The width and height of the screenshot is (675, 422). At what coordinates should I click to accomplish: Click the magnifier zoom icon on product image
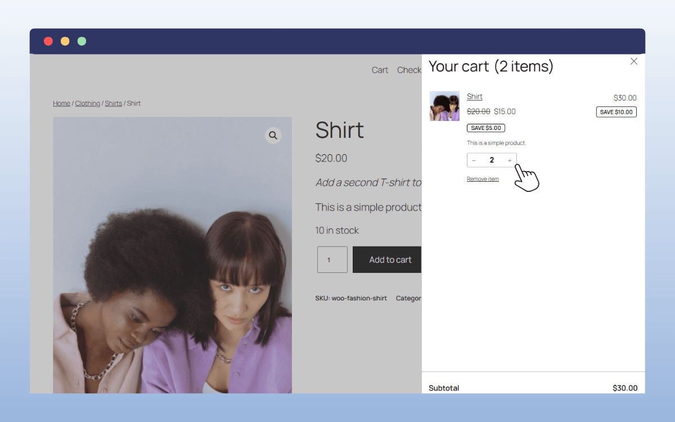(x=273, y=136)
